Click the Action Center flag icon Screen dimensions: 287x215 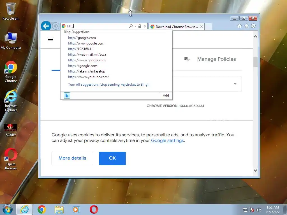click(x=252, y=210)
